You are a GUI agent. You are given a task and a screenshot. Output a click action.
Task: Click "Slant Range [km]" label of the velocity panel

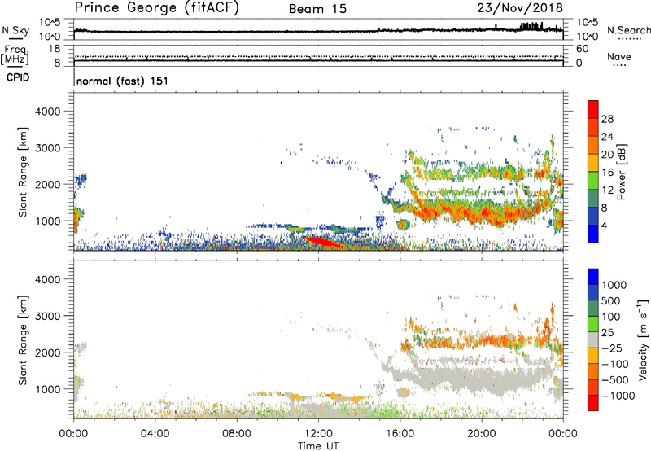click(23, 340)
